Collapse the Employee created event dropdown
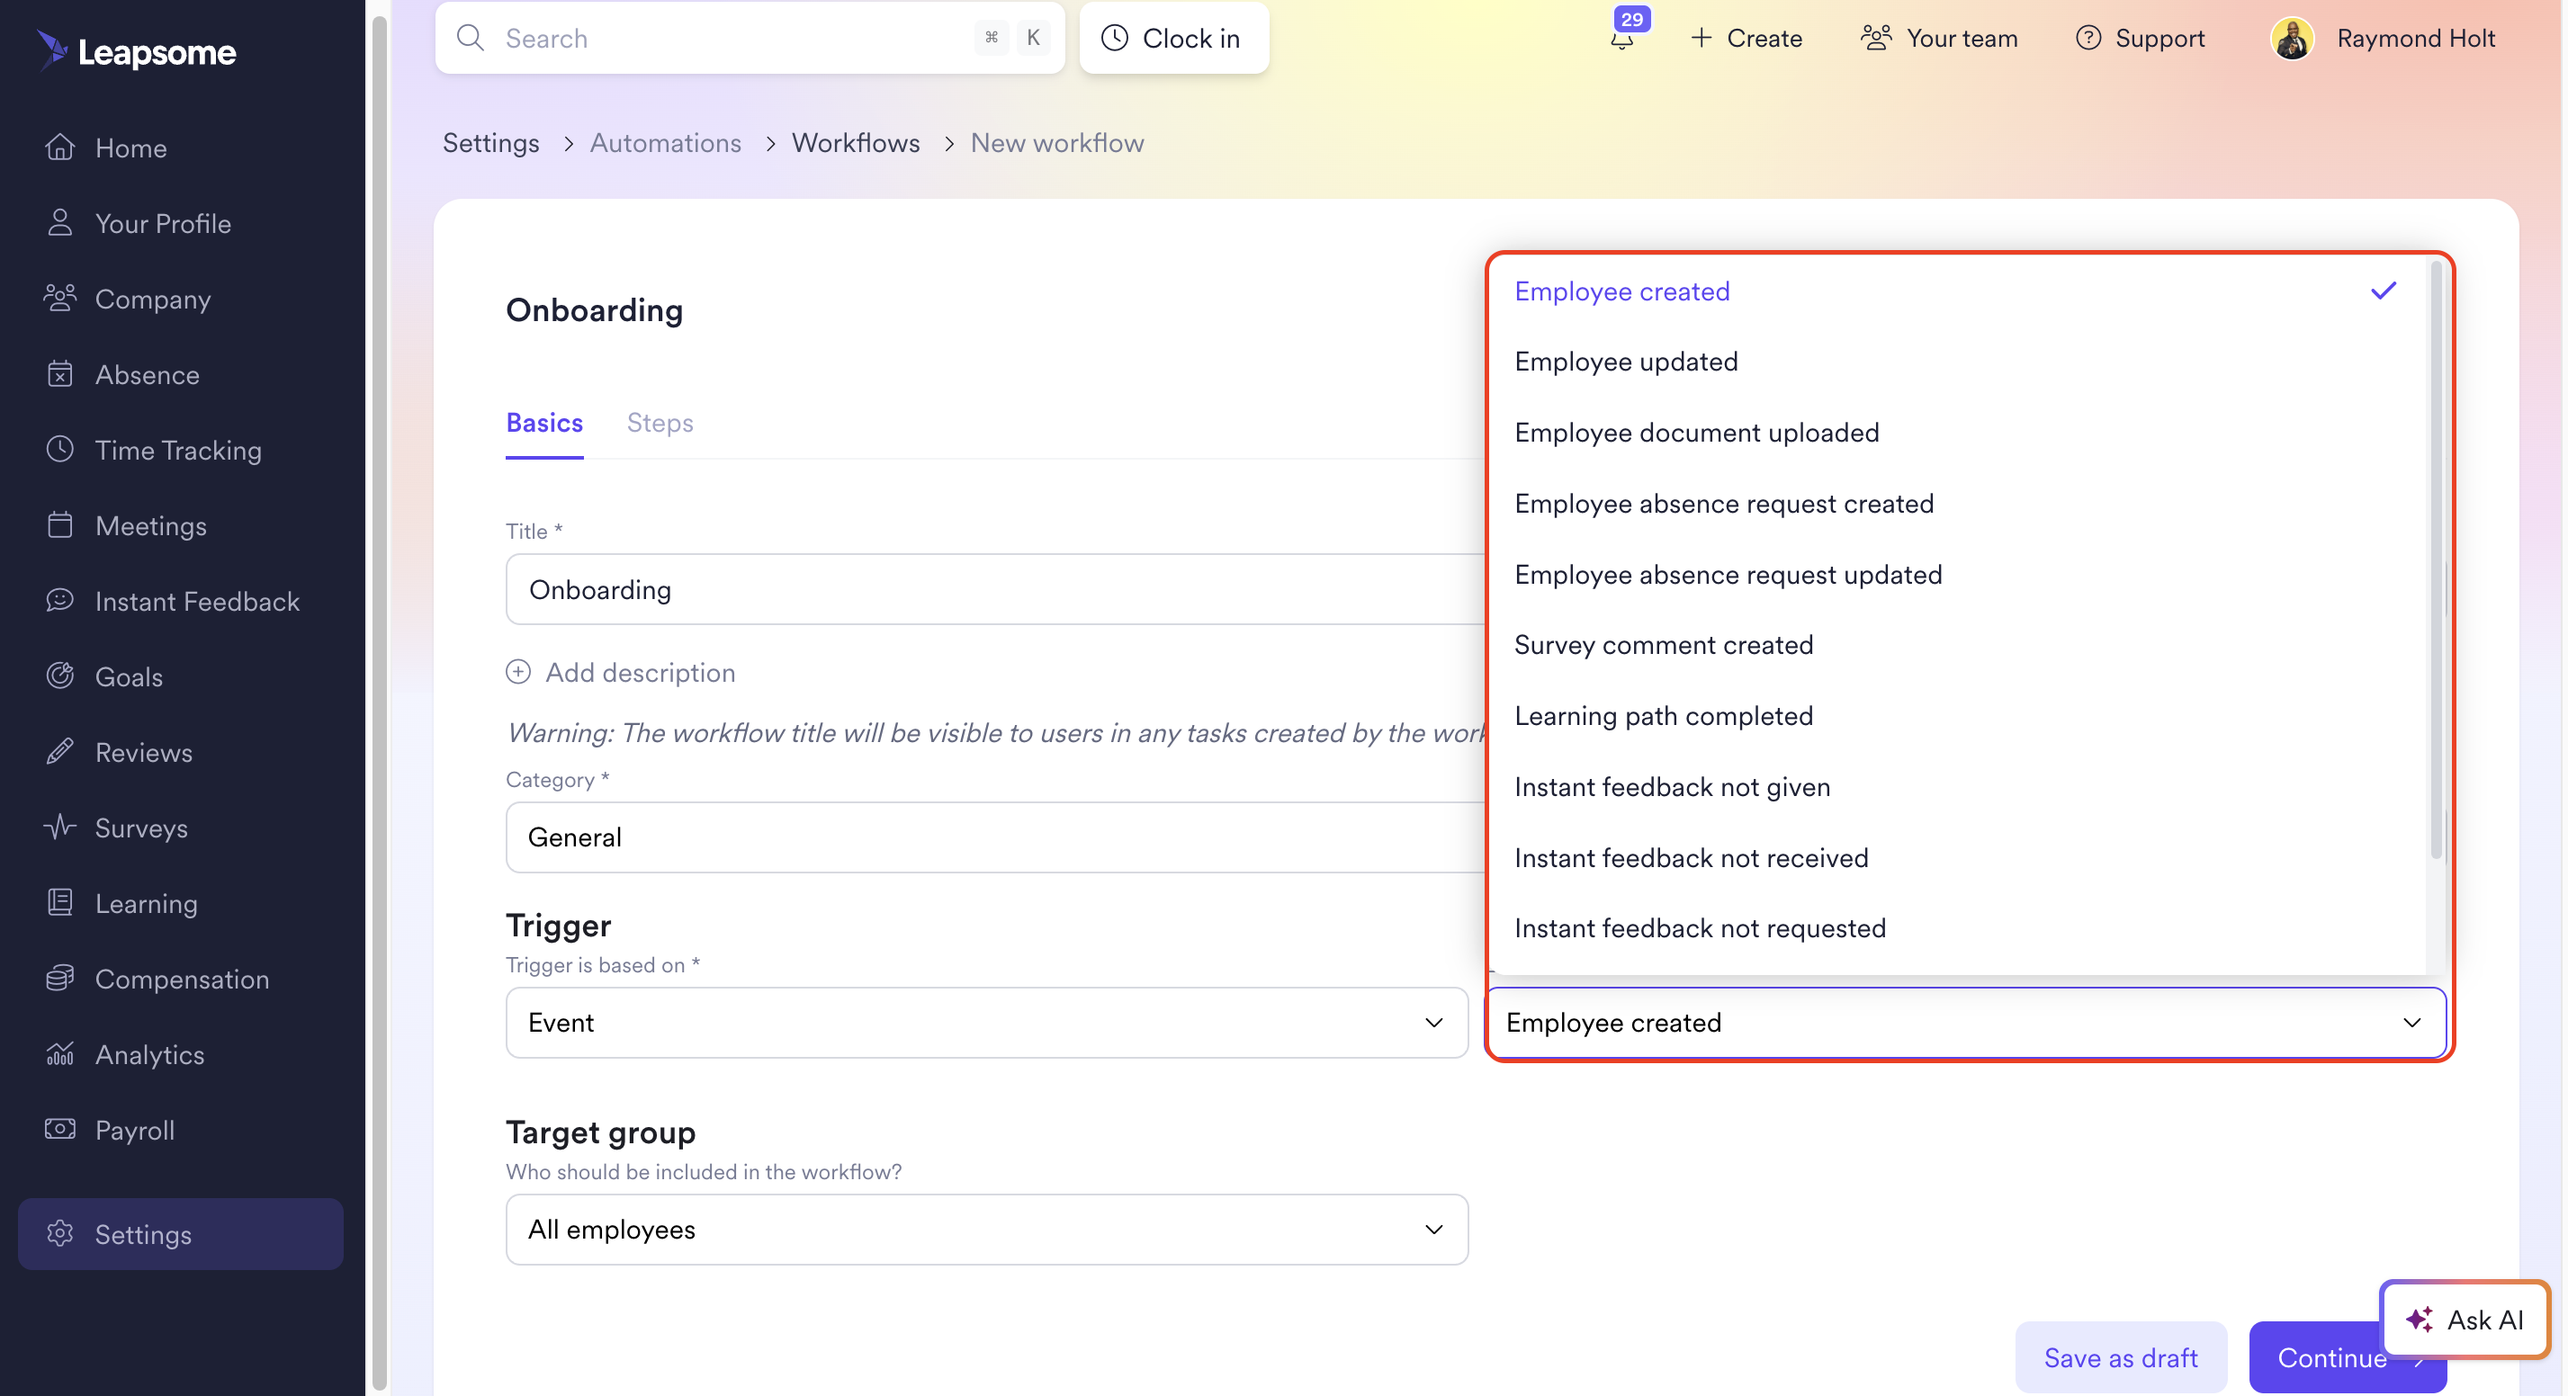Screen dimensions: 2568x1396 click(2411, 1023)
